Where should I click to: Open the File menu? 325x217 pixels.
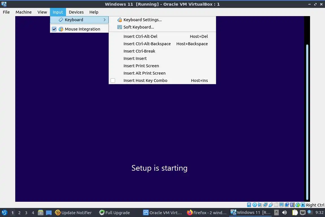pos(6,12)
